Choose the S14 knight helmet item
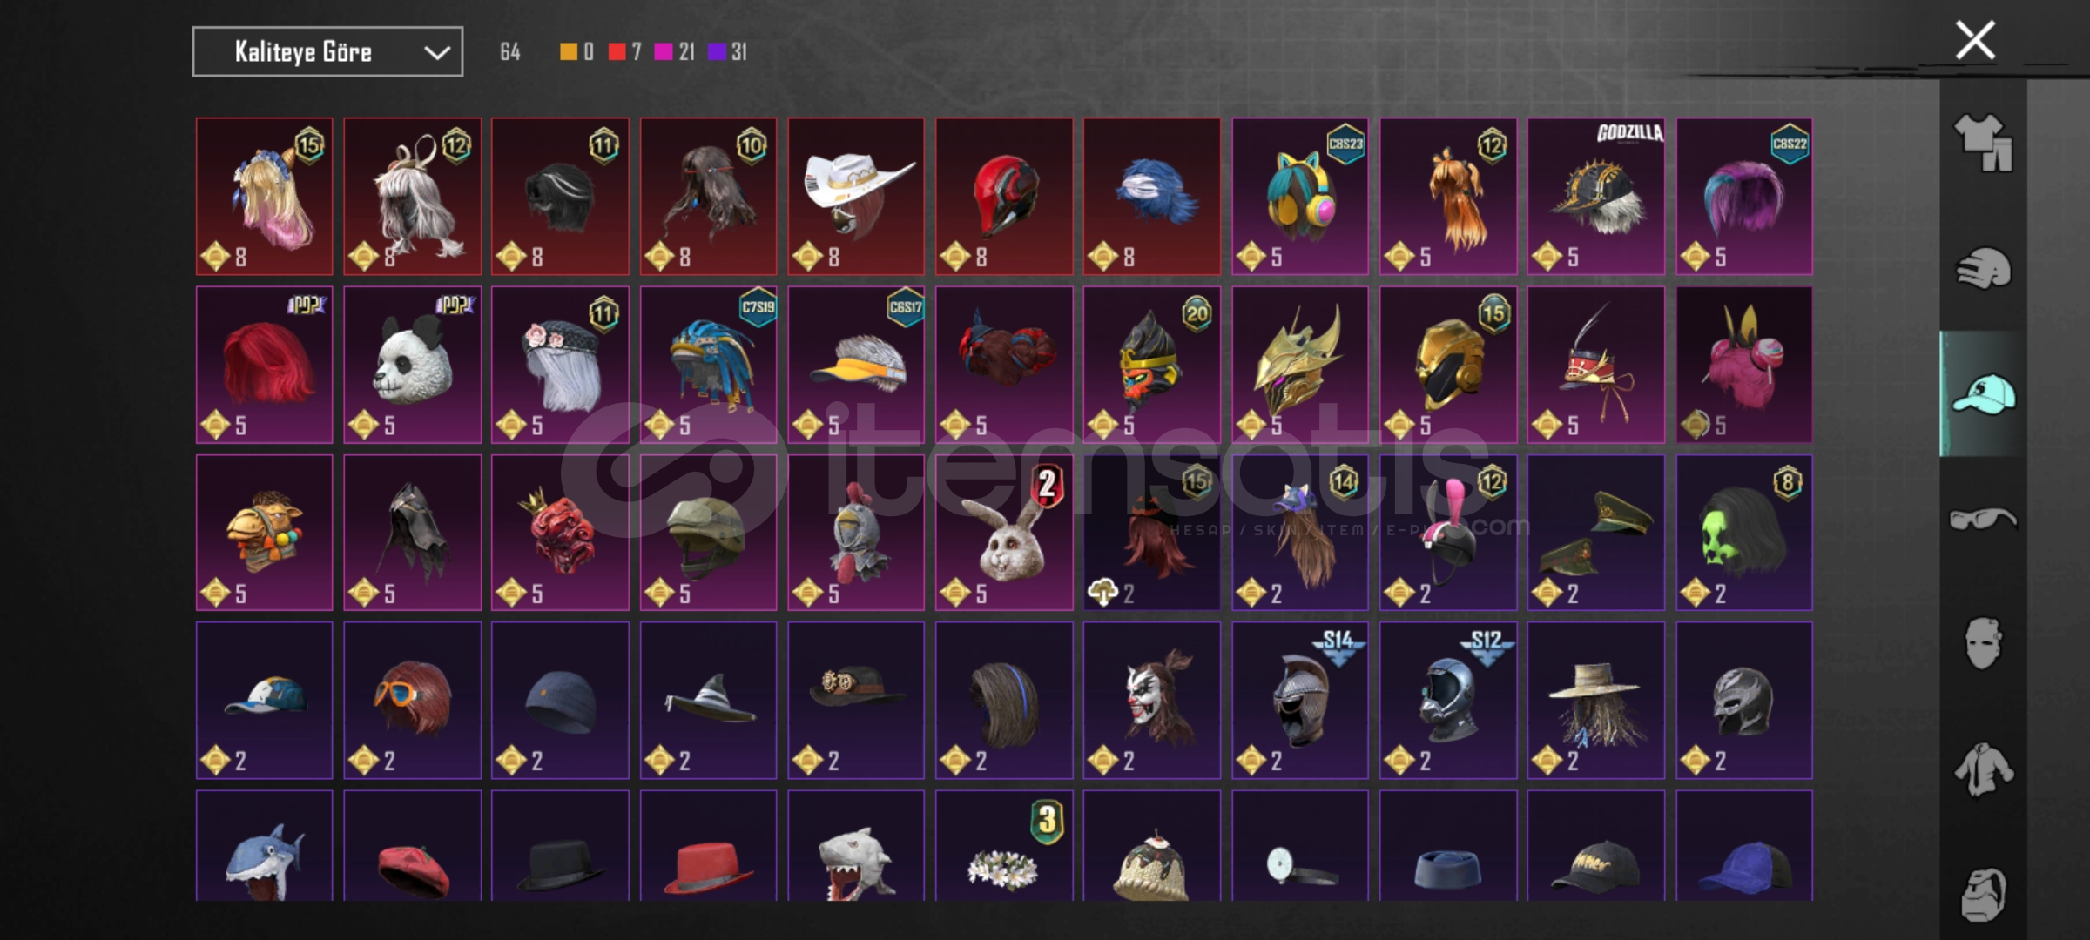Image resolution: width=2090 pixels, height=940 pixels. 1300,701
